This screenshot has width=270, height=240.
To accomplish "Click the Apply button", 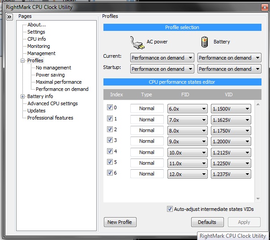I will pyautogui.click(x=244, y=222).
